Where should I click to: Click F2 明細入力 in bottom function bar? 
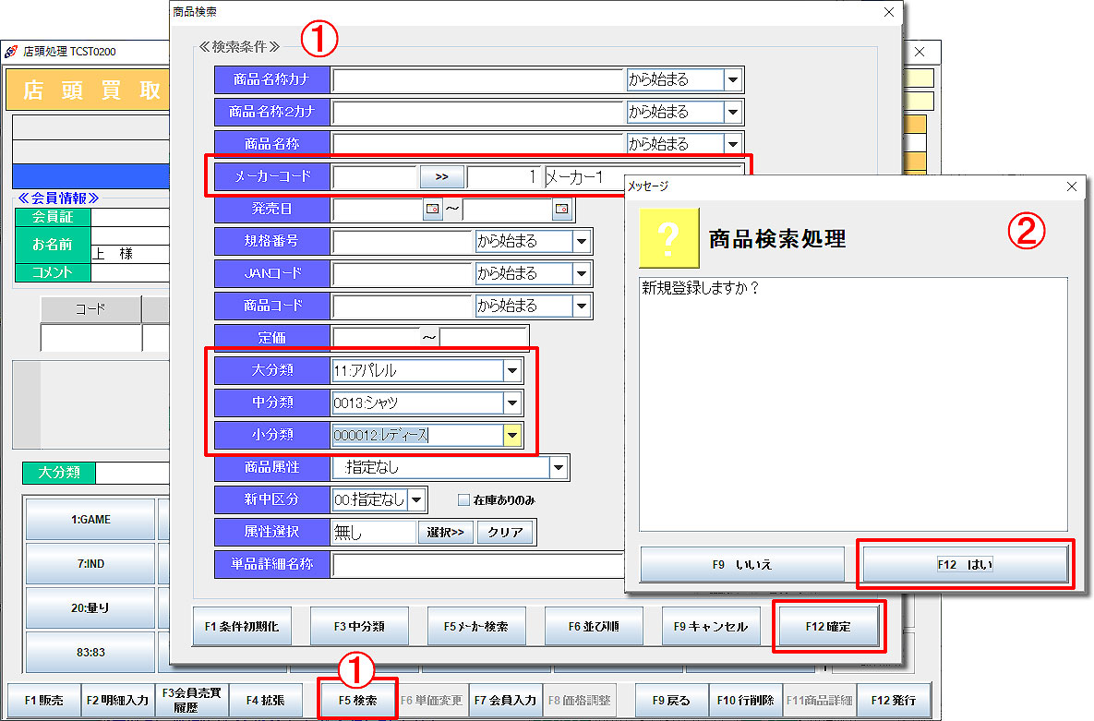117,700
